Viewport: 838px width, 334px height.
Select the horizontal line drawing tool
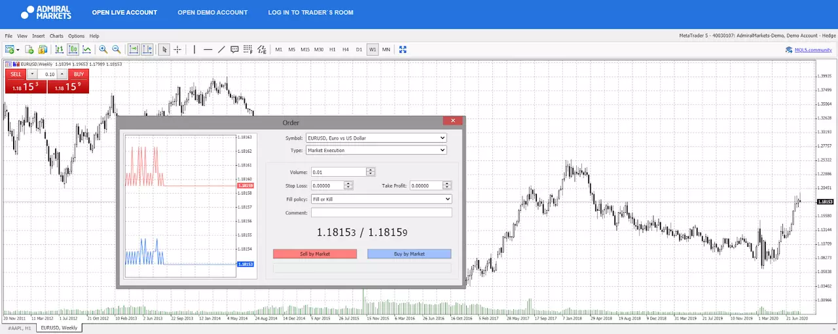(x=208, y=49)
